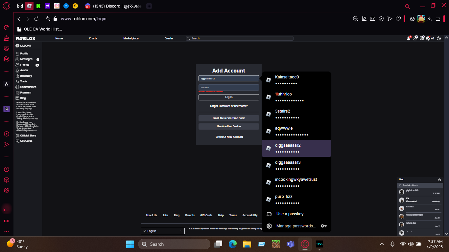The width and height of the screenshot is (449, 252).
Task: Open the Charts page
Action: [x=93, y=38]
